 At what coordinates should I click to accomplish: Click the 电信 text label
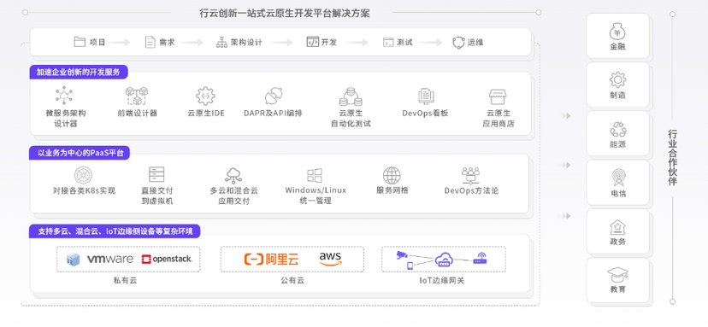pyautogui.click(x=617, y=193)
